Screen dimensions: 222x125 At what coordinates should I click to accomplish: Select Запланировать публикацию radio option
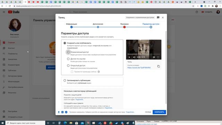[x=65, y=80]
